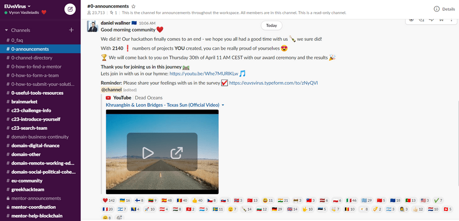Open the #0_faq channel
Viewport: 459px width, 221px height.
(x=40, y=40)
